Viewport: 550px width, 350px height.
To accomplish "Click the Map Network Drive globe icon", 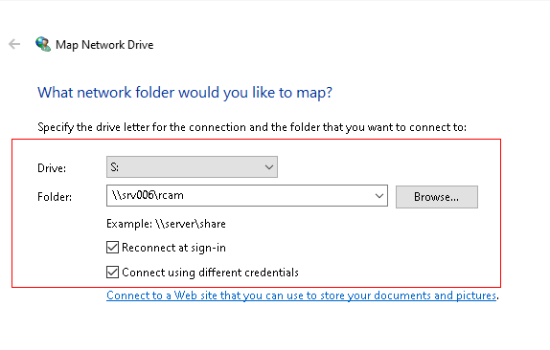I will 43,44.
